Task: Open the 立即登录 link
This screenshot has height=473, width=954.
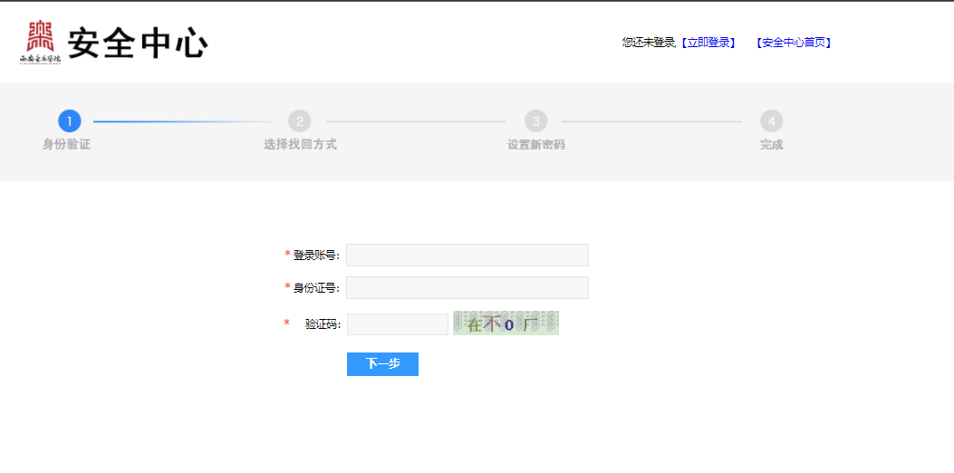Action: (710, 43)
